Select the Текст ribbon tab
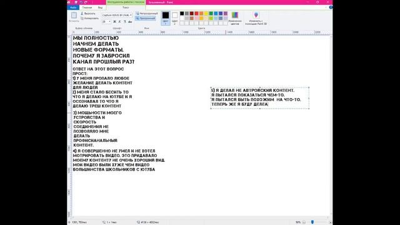This screenshot has height=225, width=400. point(126,7)
